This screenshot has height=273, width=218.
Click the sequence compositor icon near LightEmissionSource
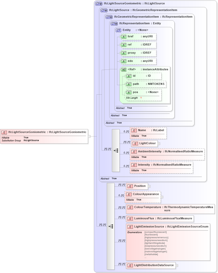[x=111, y=226]
